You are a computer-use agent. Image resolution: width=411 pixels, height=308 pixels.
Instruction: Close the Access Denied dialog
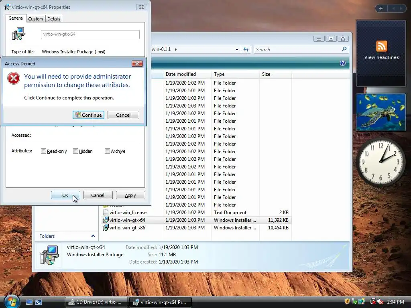pyautogui.click(x=137, y=64)
